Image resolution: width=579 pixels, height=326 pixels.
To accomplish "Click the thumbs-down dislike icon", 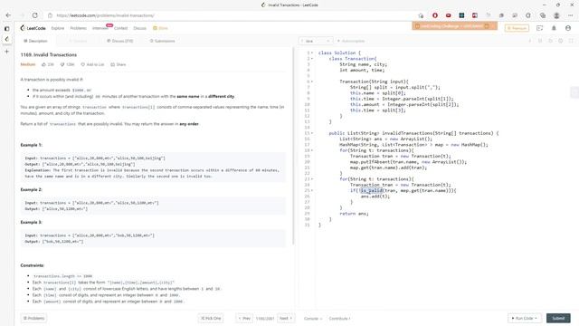I will click(x=62, y=64).
